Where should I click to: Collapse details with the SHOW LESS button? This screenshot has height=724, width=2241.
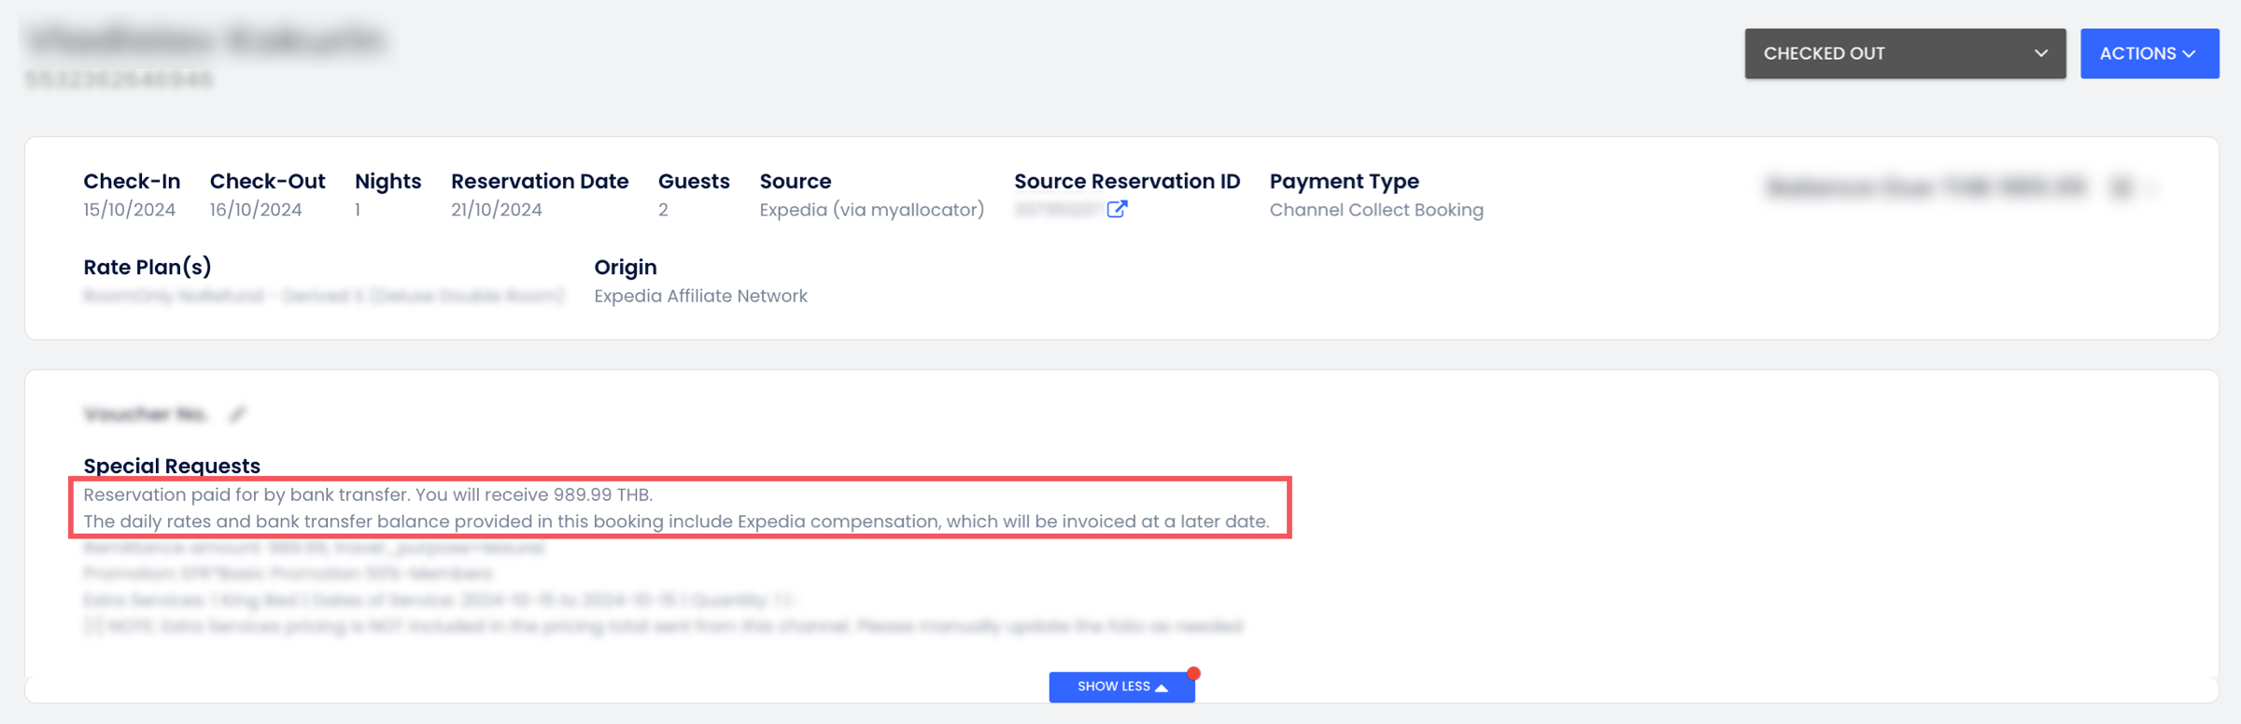pyautogui.click(x=1120, y=687)
